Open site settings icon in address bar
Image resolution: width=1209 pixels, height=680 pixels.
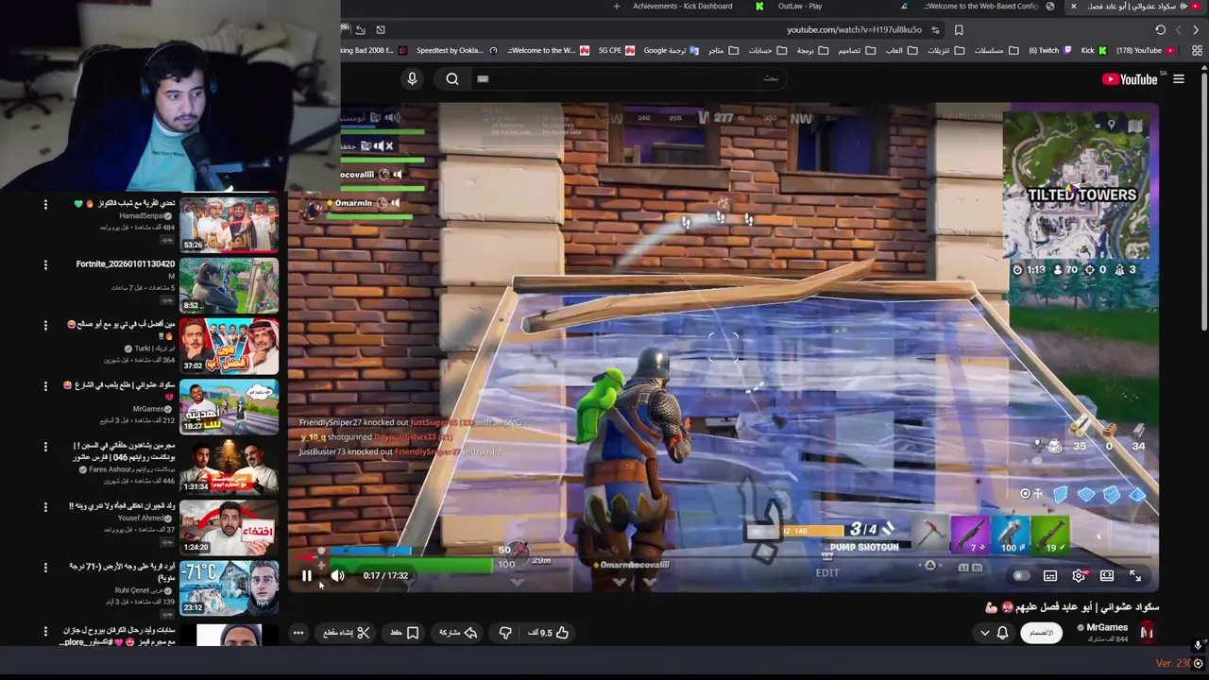click(936, 30)
